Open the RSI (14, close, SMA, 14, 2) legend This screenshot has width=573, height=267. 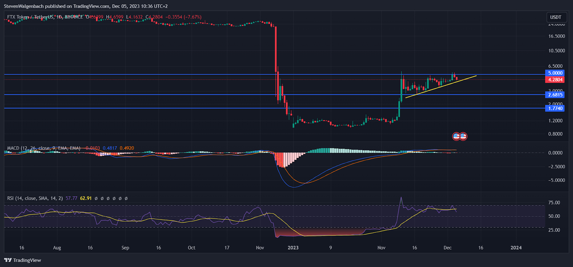35,198
